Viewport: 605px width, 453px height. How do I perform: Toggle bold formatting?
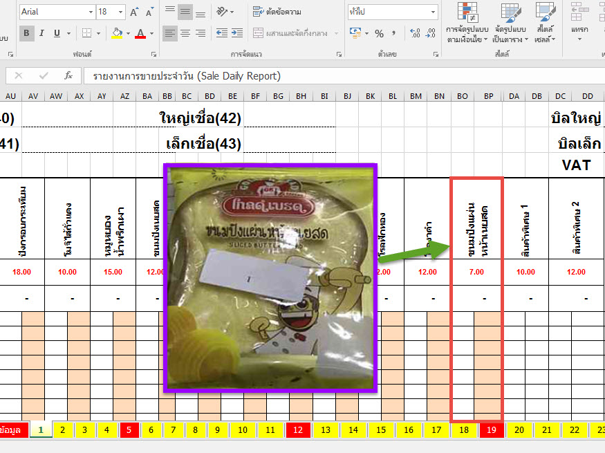(x=27, y=33)
